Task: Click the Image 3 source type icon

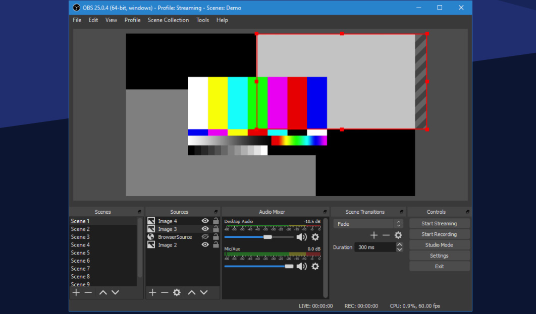Action: pyautogui.click(x=151, y=229)
